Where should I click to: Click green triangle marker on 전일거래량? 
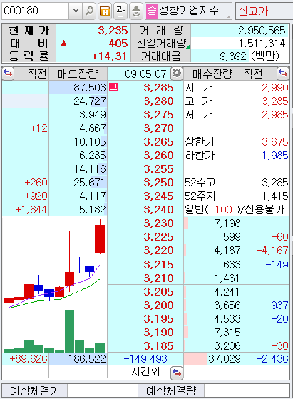pyautogui.click(x=188, y=47)
